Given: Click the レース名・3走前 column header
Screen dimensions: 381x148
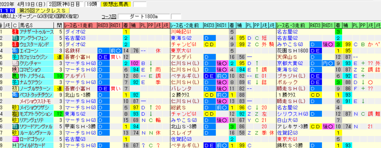Looking at the screenshot, I should tap(293, 25).
